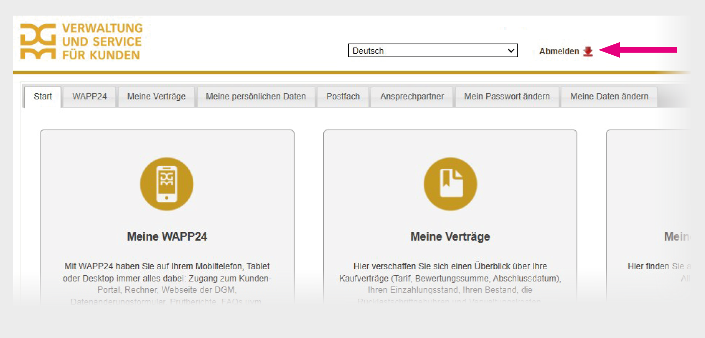Go to Meine persönlichen Daten tab
The width and height of the screenshot is (705, 338).
[x=256, y=97]
